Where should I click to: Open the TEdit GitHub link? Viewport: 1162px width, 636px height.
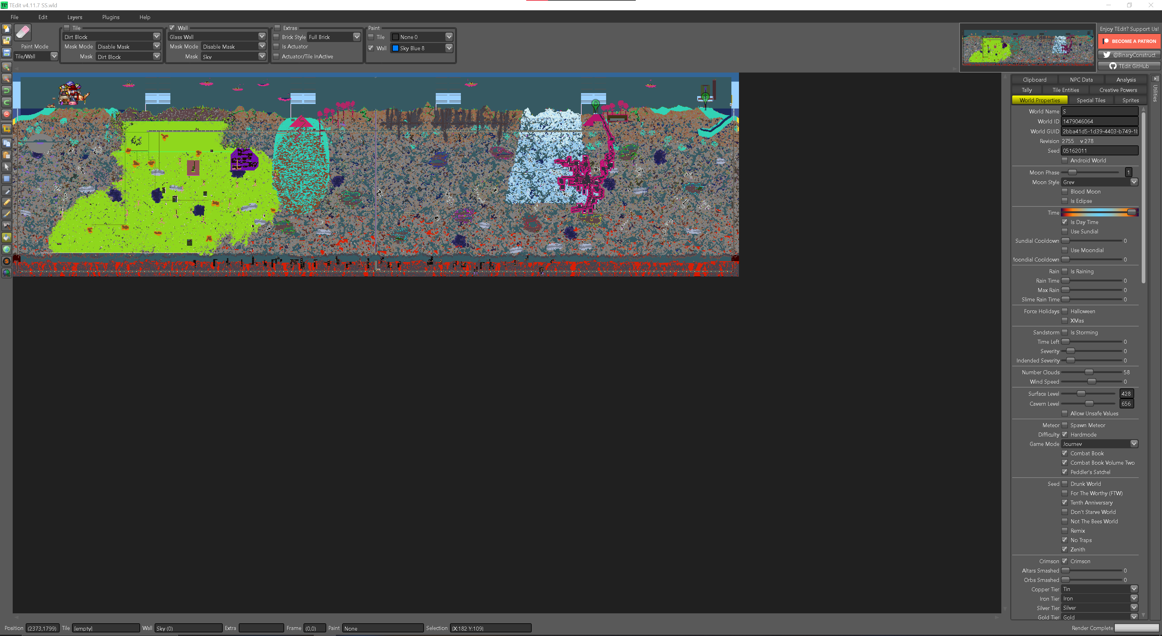[1129, 66]
